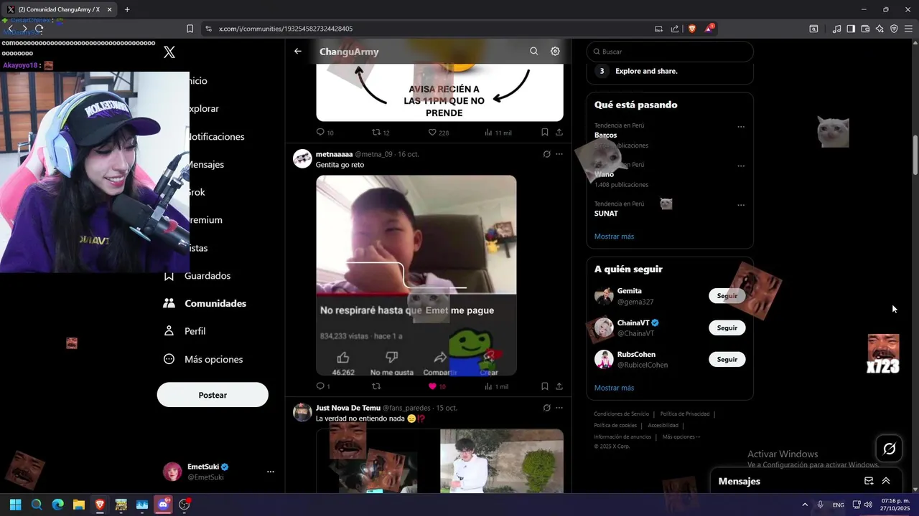
Task: Open EmetSuki account menu dots
Action: 271,472
